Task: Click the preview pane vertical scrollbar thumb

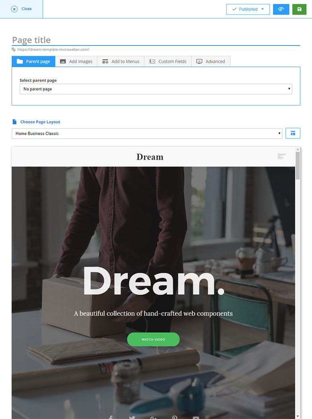Action: pos(298,166)
